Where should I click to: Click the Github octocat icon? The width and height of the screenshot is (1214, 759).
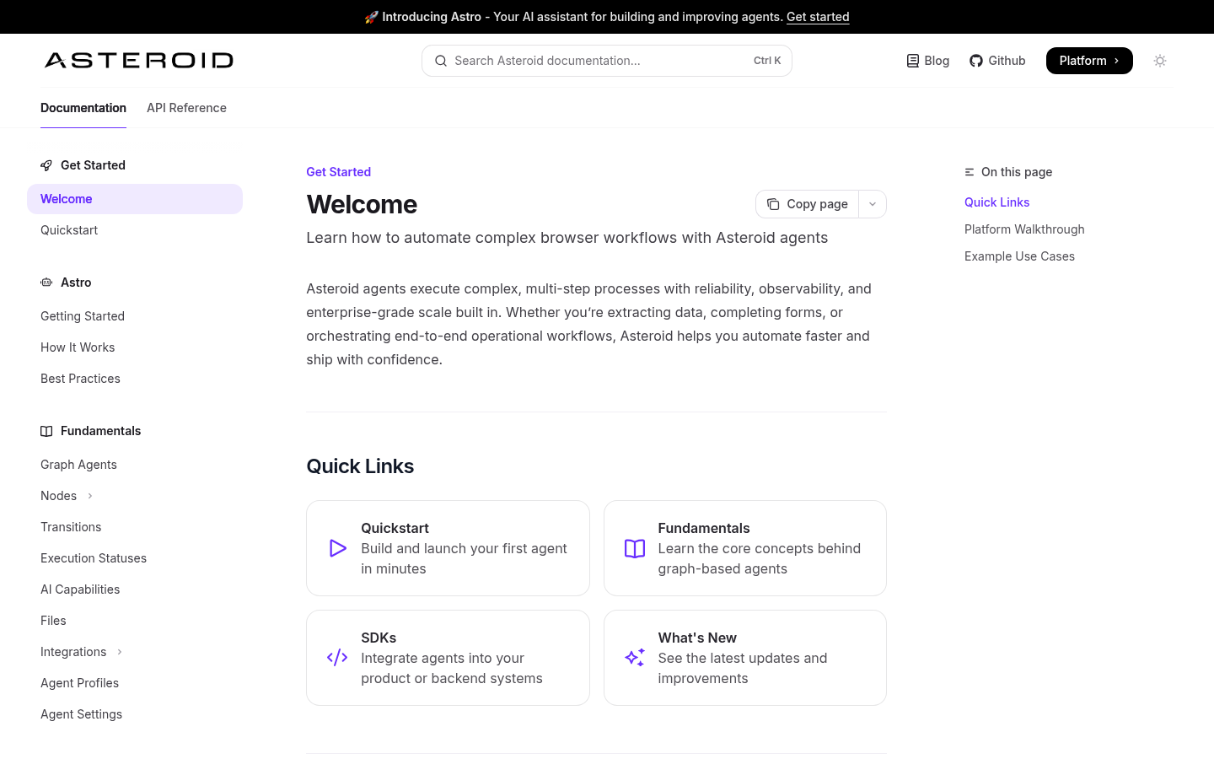[976, 61]
